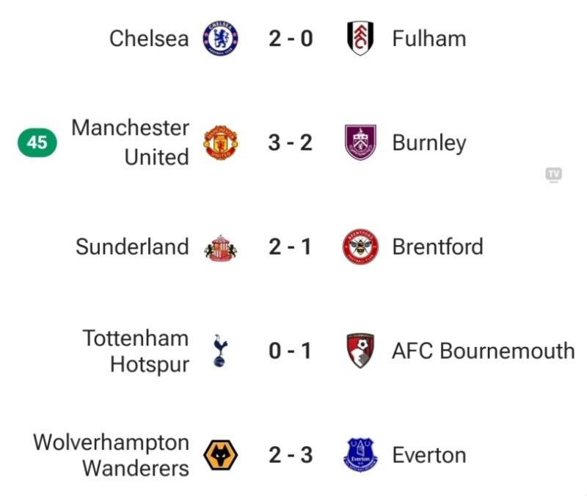This screenshot has width=587, height=496.
Task: Click the Fulham club crest
Action: pyautogui.click(x=360, y=38)
